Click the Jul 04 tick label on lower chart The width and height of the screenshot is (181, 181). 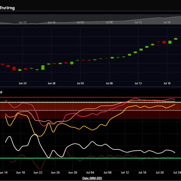tap(90, 173)
